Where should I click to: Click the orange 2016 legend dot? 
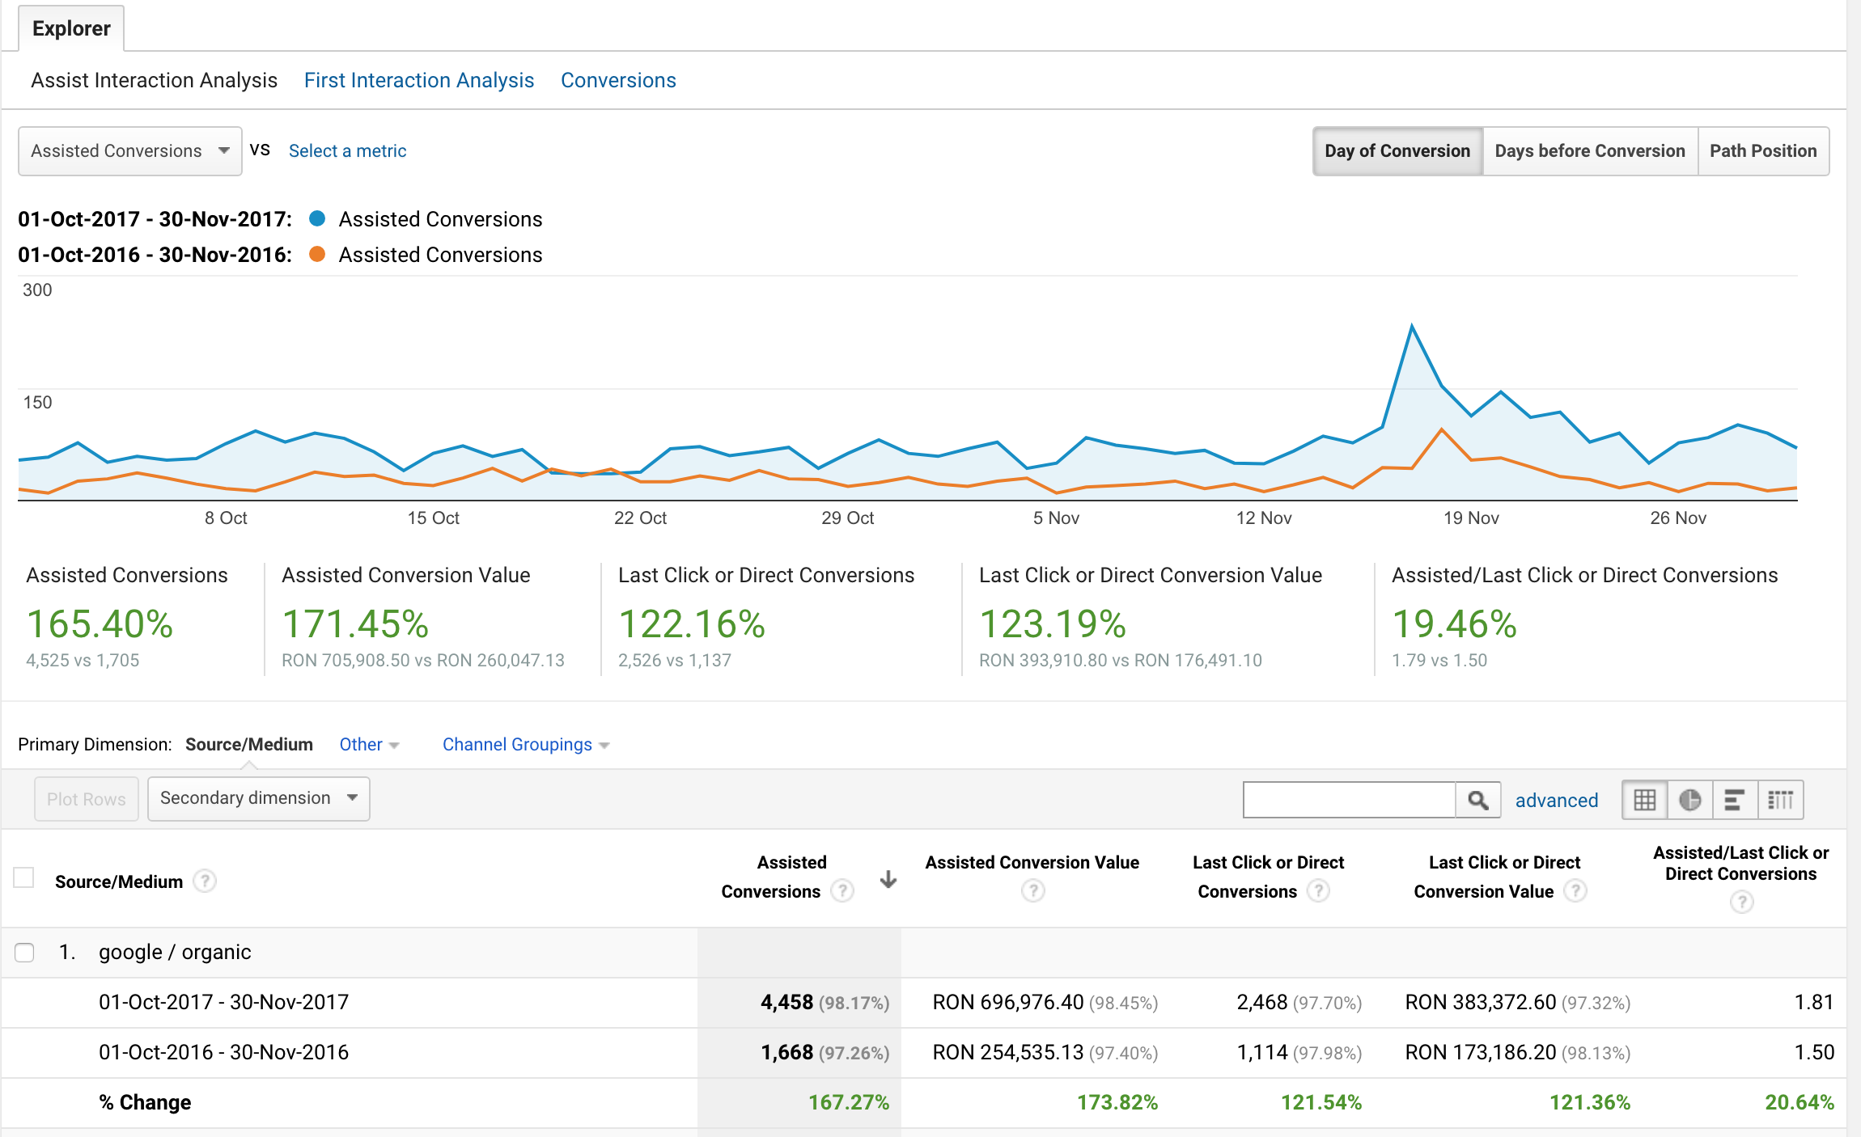click(317, 254)
